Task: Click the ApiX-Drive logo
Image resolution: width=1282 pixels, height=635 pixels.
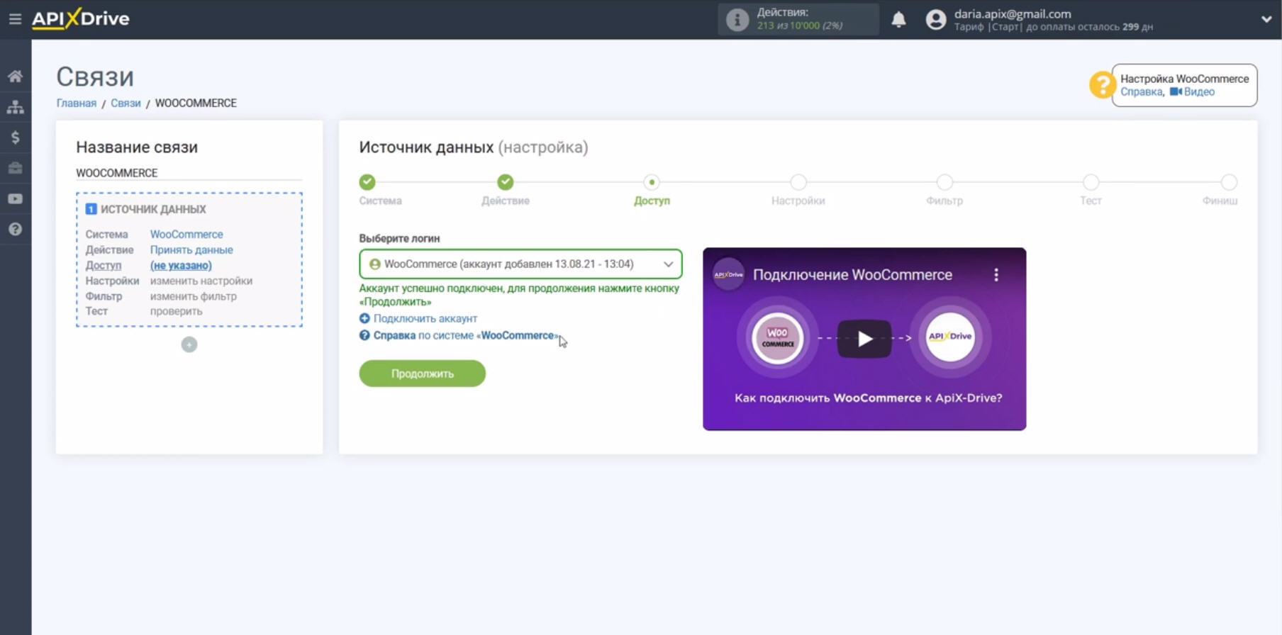Action: [81, 18]
